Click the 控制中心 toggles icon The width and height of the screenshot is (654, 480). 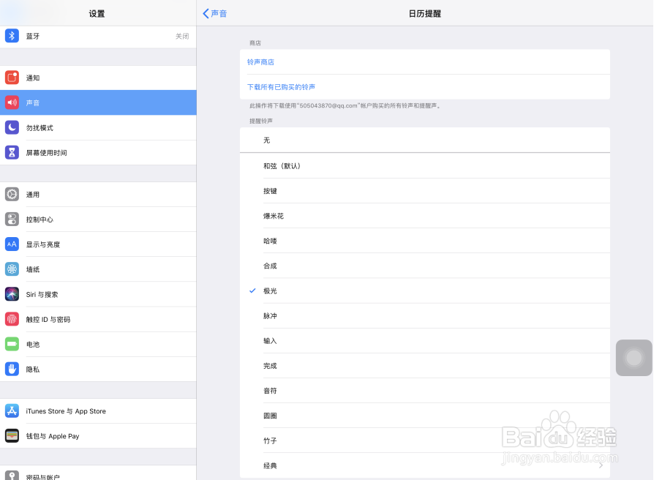coord(12,220)
